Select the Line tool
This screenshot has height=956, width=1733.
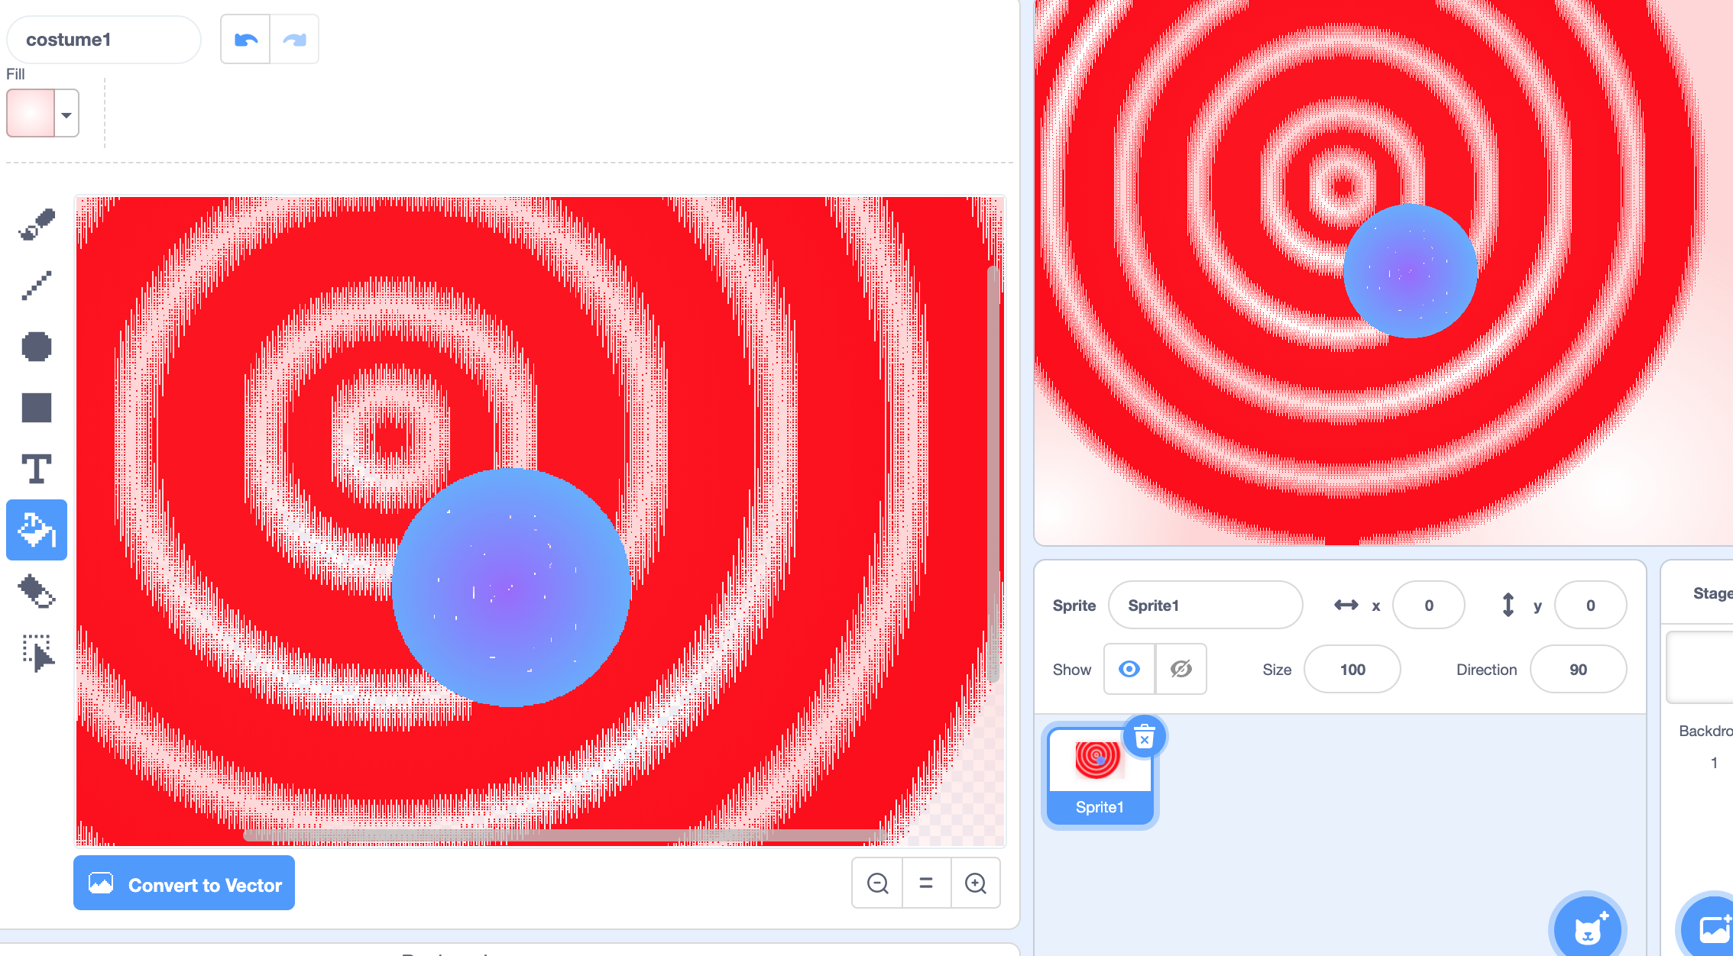click(36, 284)
